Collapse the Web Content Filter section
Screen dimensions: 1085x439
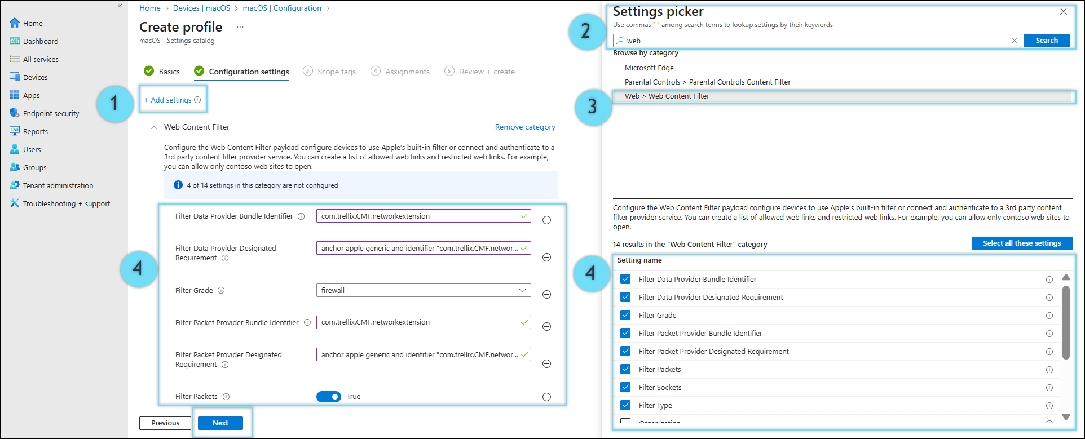153,127
